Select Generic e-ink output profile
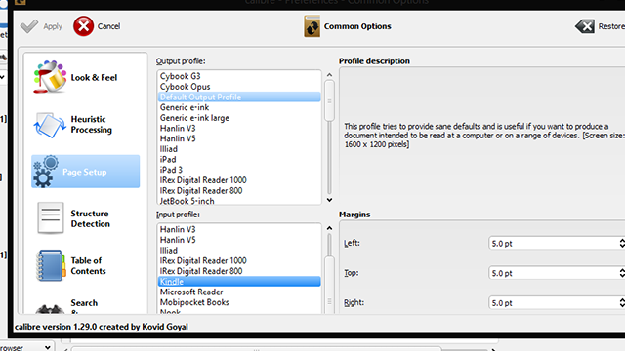 coord(239,107)
